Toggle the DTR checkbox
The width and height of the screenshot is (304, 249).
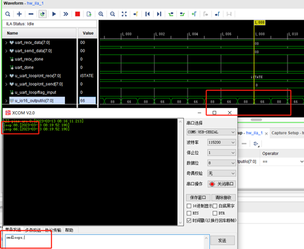pos(215,213)
